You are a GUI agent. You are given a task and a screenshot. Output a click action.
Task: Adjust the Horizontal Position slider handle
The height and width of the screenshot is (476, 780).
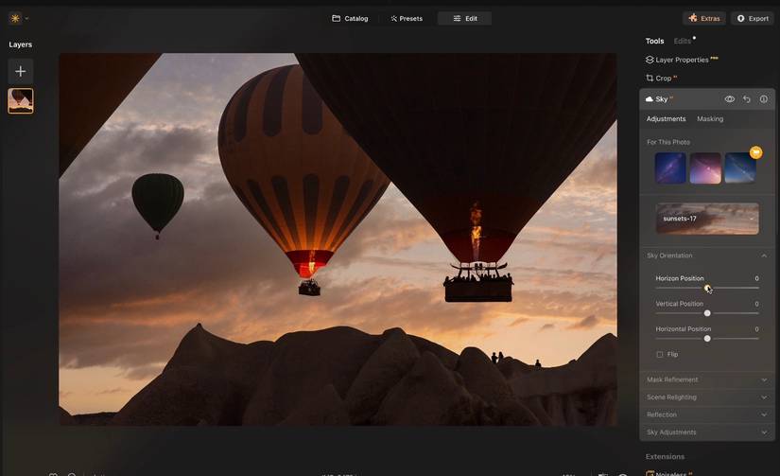coord(707,339)
